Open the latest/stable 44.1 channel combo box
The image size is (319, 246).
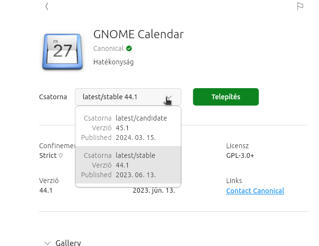tap(128, 97)
